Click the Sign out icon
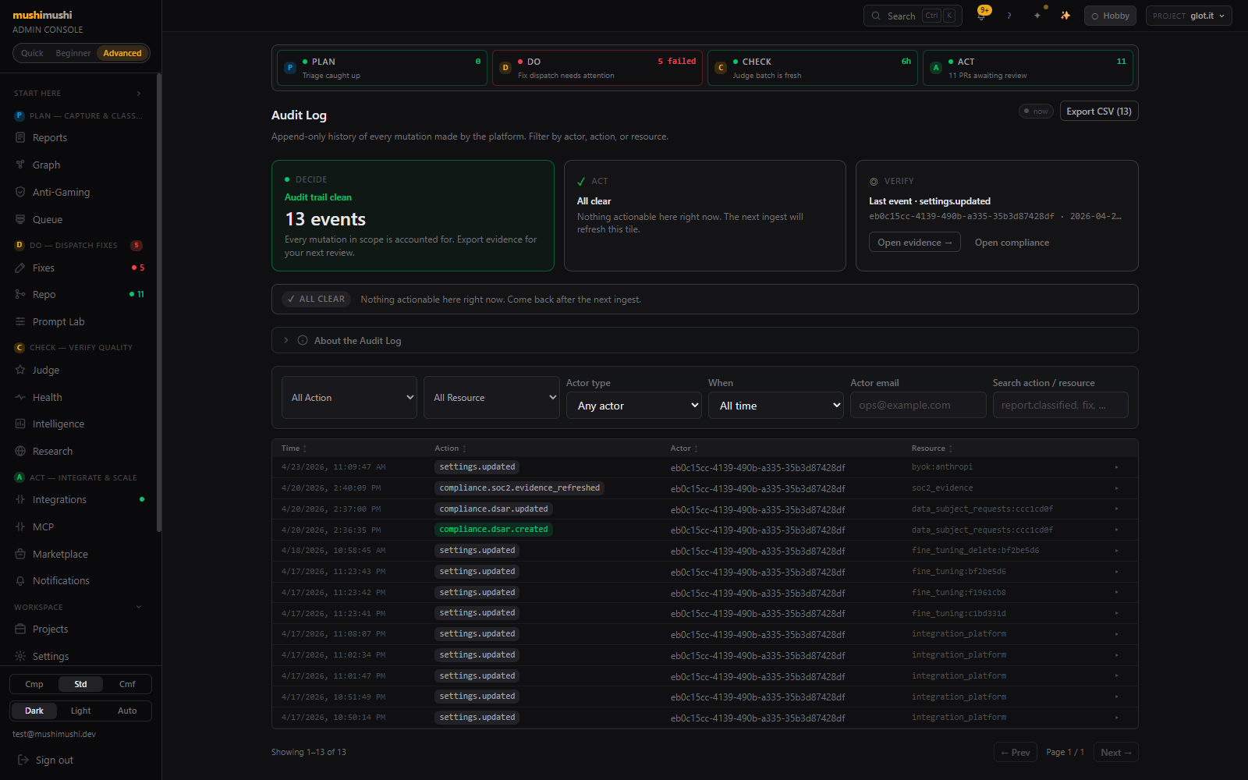Image resolution: width=1248 pixels, height=780 pixels. coord(23,760)
